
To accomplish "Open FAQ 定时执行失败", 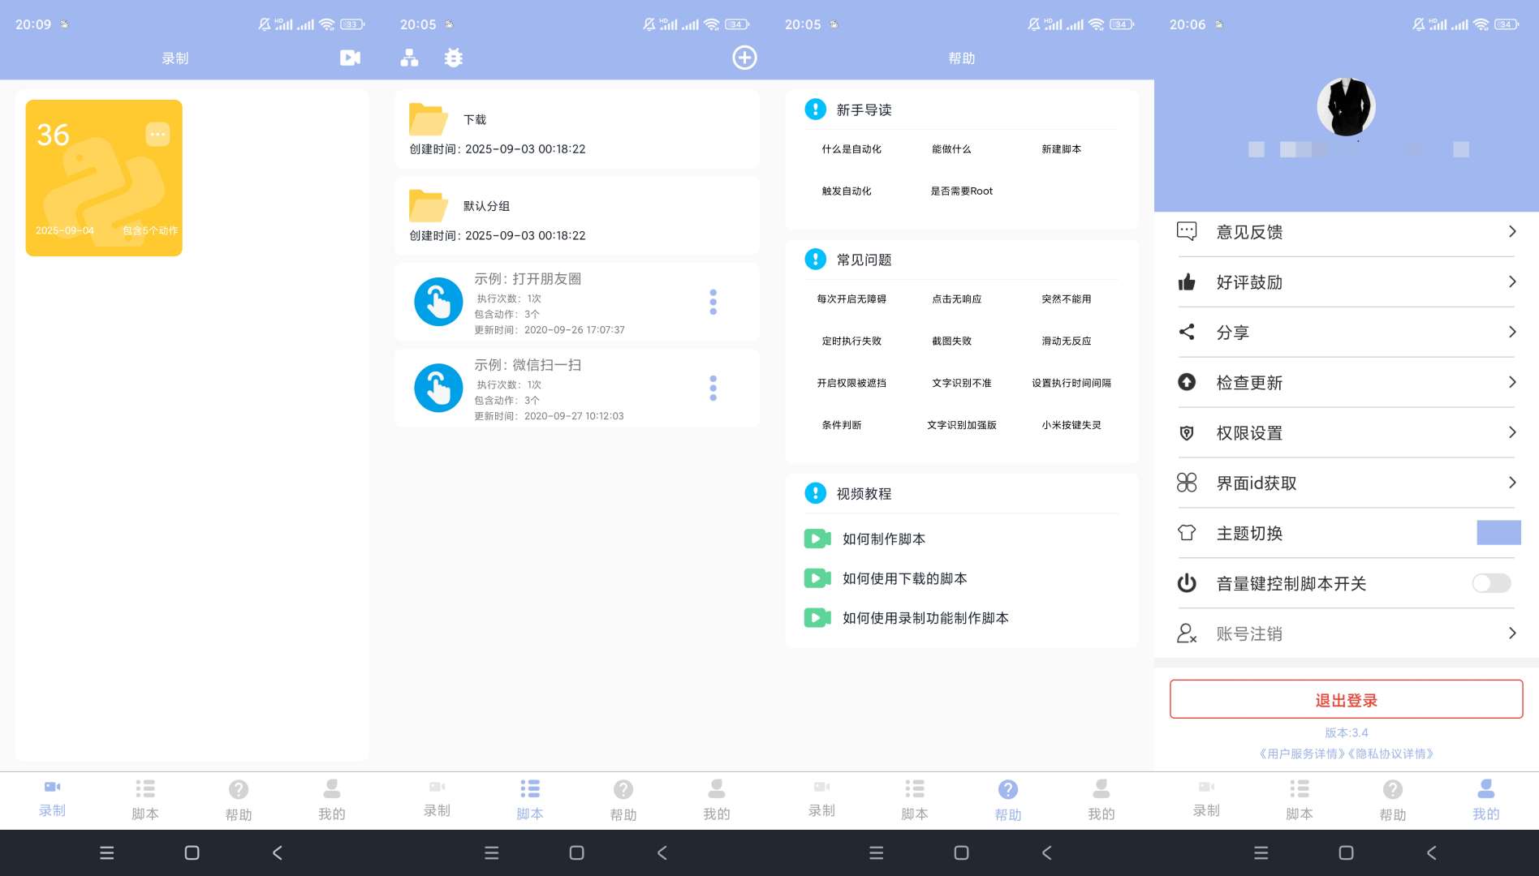I will 851,341.
